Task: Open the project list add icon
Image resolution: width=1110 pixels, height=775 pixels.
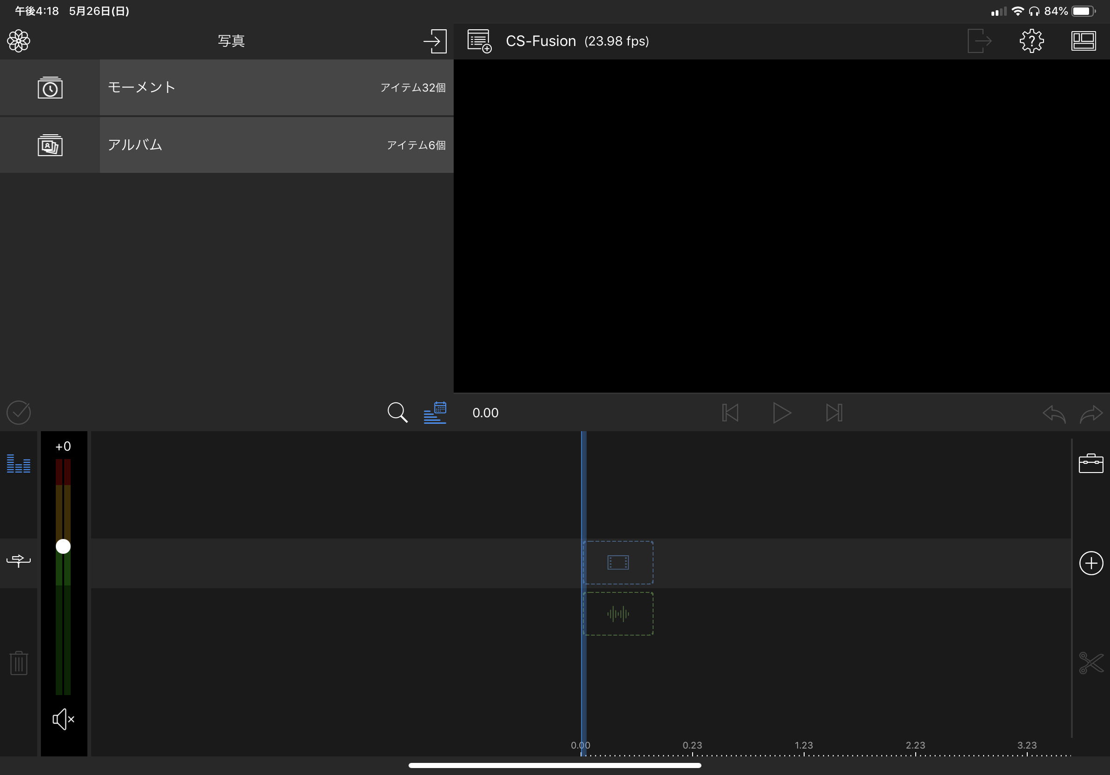Action: click(x=479, y=41)
